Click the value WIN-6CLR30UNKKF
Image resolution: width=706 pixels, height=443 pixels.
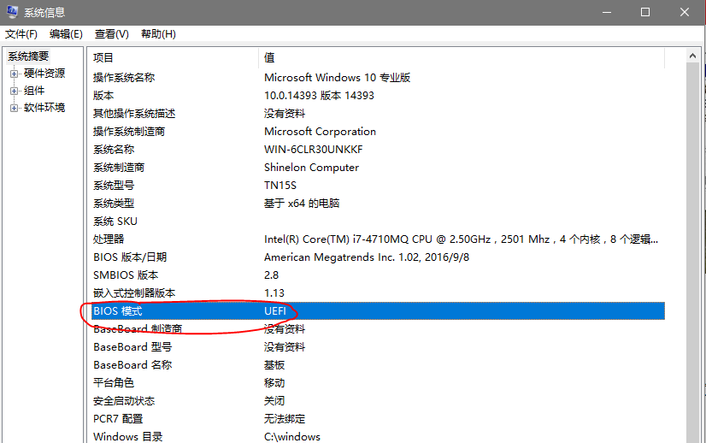tap(314, 150)
